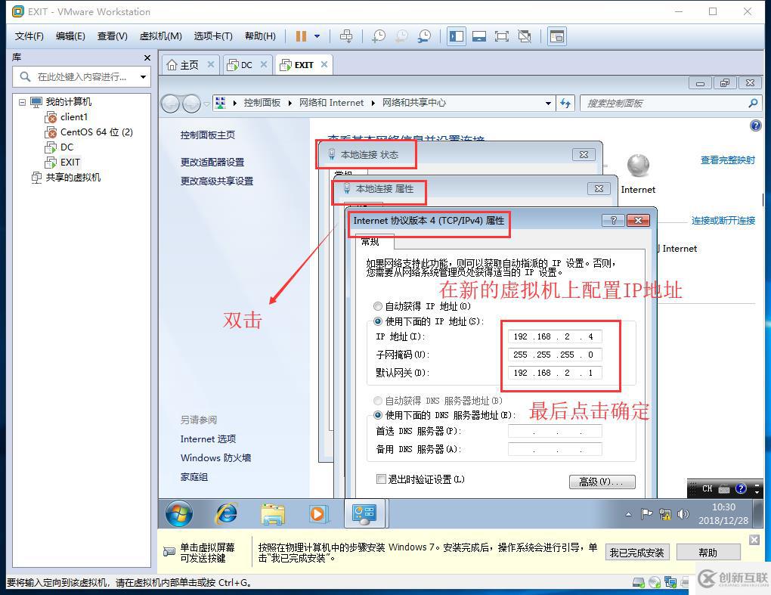The width and height of the screenshot is (771, 595).
Task: Click the 子网掩码 input field
Action: pyautogui.click(x=555, y=355)
